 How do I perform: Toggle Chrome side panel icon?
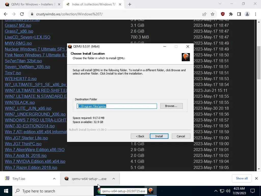239,14
